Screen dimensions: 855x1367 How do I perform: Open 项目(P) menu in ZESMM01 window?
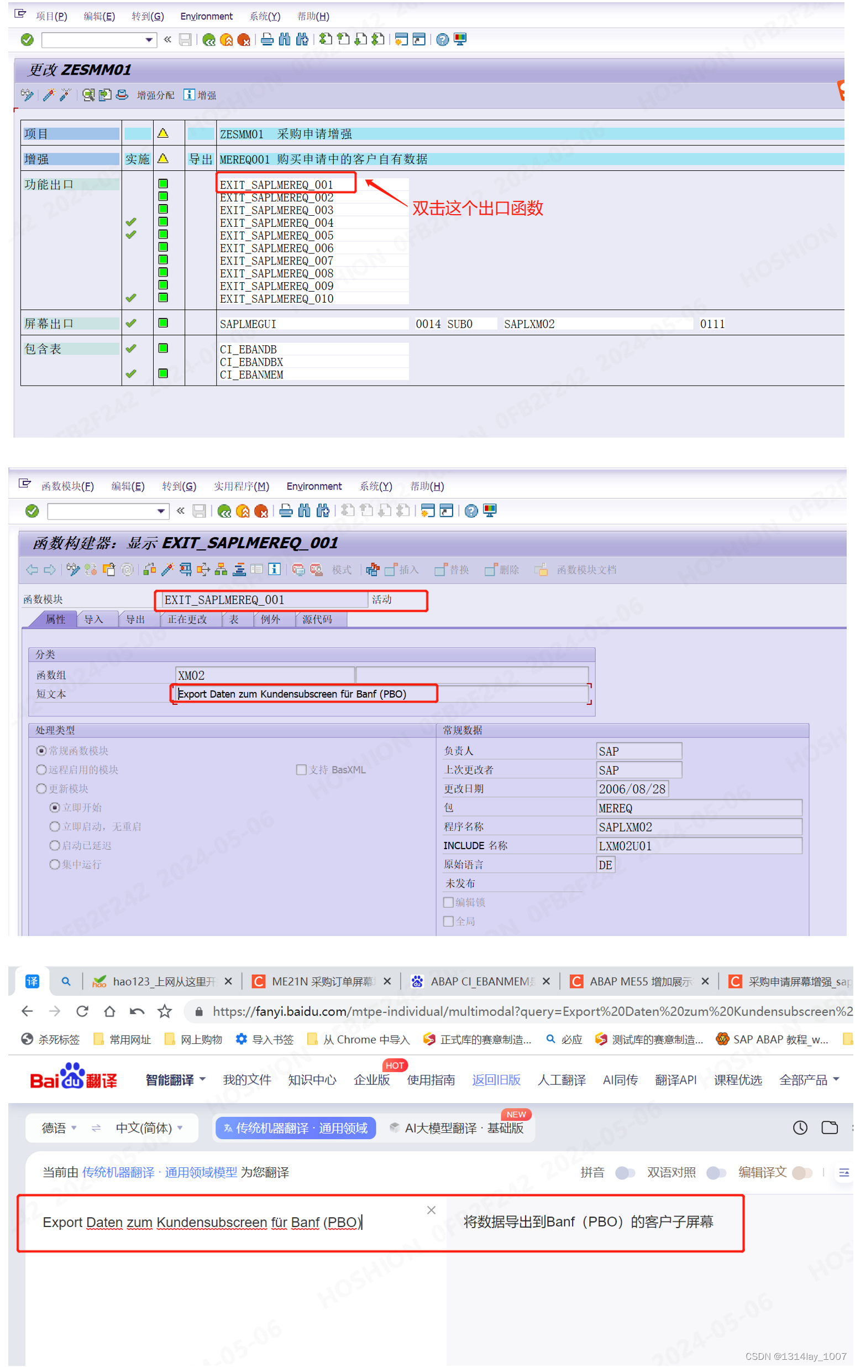pyautogui.click(x=51, y=17)
